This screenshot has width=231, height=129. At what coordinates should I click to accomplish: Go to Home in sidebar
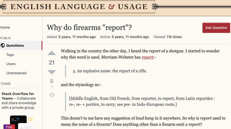click(5, 28)
